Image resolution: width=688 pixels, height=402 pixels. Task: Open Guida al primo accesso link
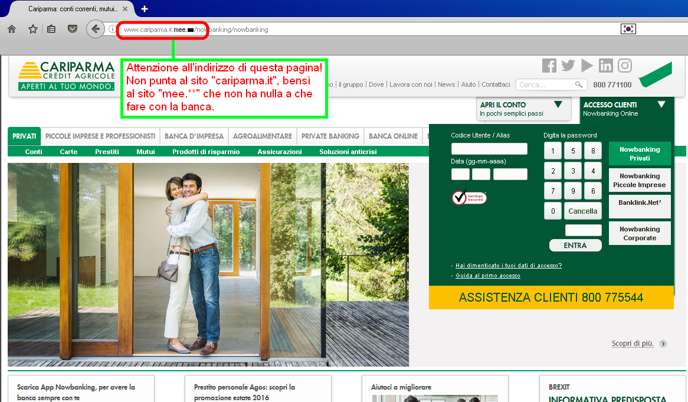[488, 276]
